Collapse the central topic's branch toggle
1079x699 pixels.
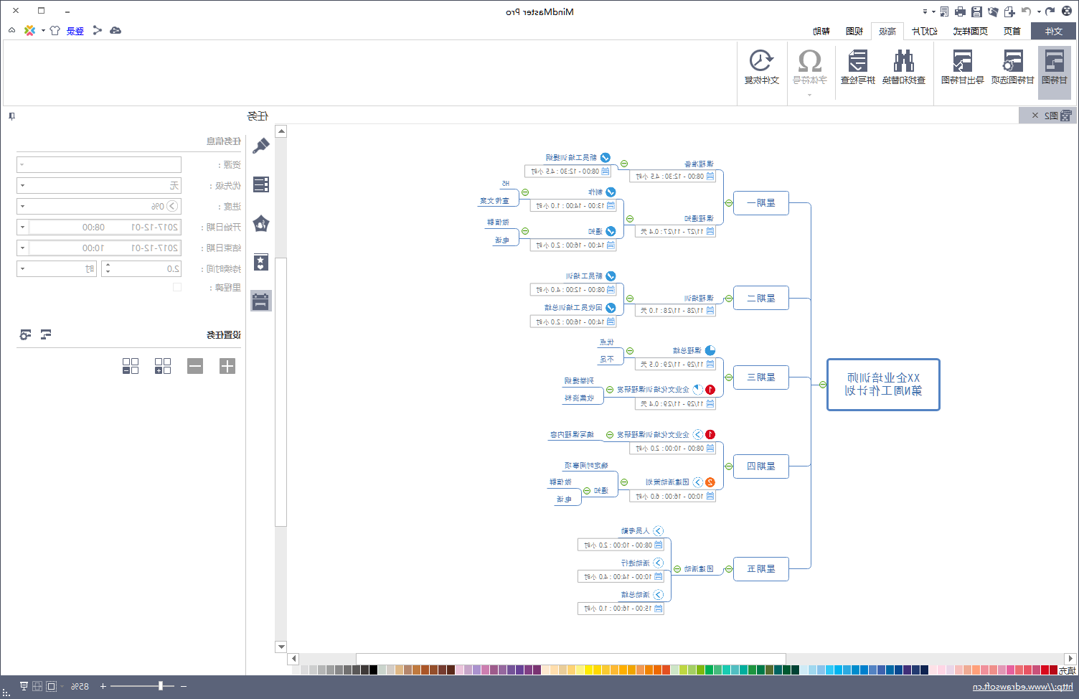tap(823, 385)
